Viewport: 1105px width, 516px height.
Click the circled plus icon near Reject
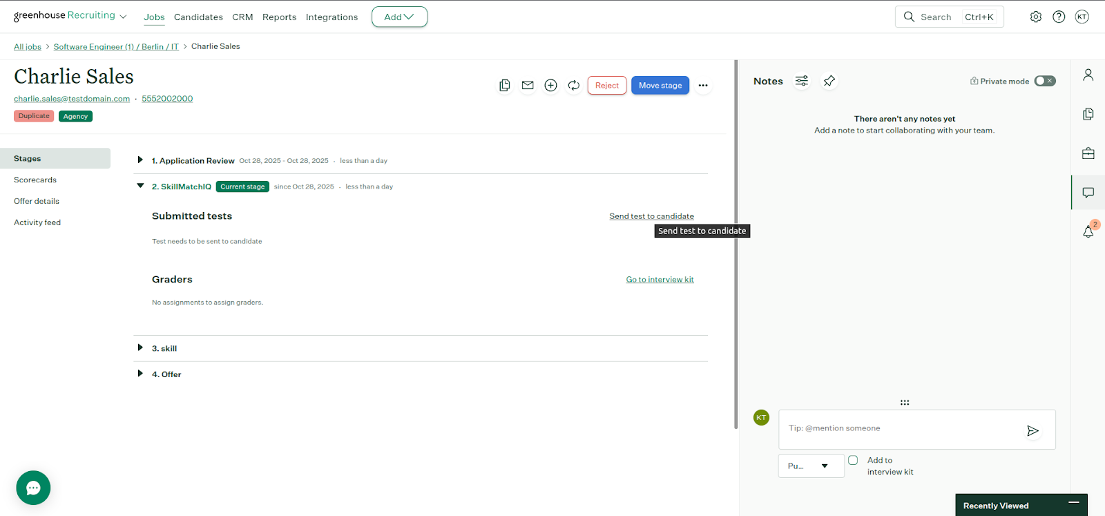pyautogui.click(x=550, y=86)
